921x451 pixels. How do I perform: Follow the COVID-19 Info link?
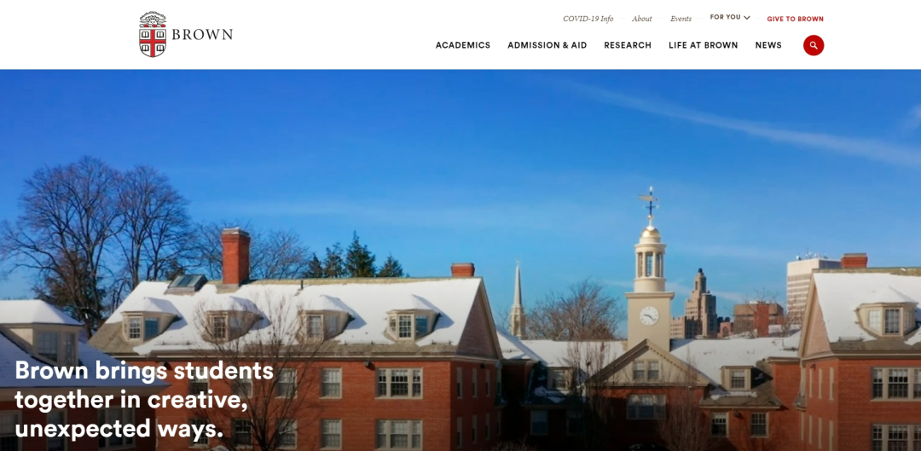pyautogui.click(x=588, y=19)
